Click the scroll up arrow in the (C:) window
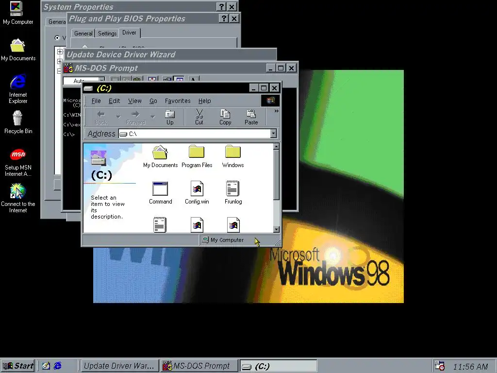Screen dimensions: 497x373 click(276, 147)
